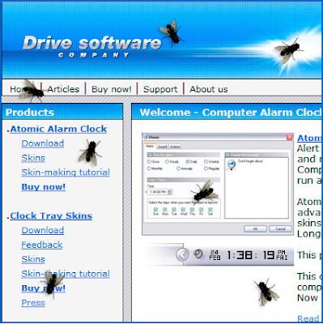Open Skins under Atomic Alarm Clock

point(33,158)
